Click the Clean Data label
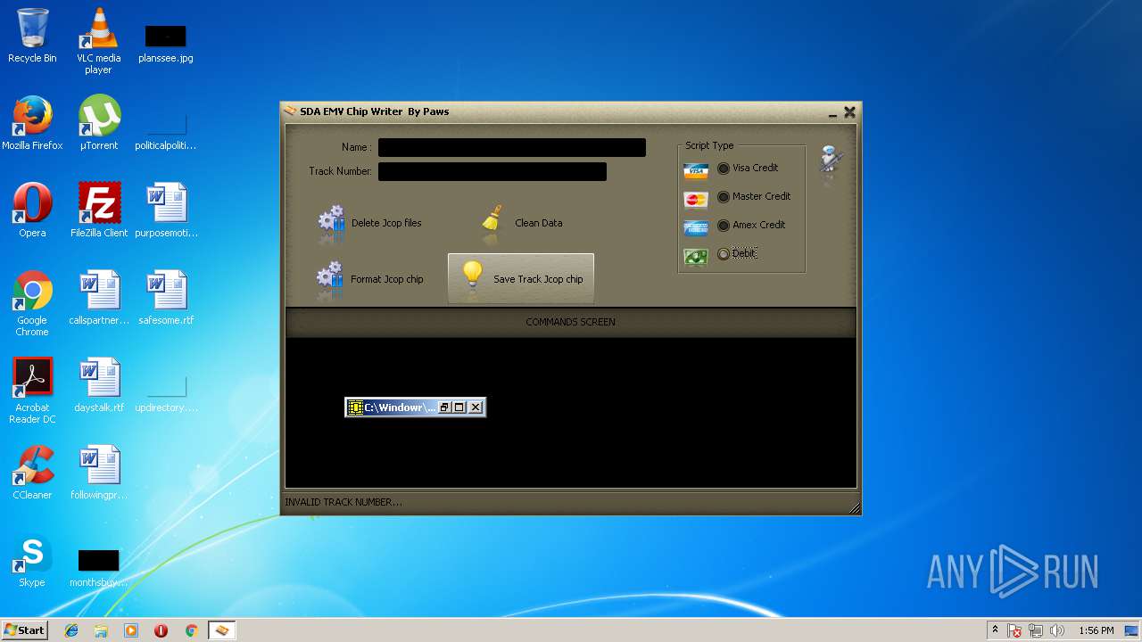Image resolution: width=1142 pixels, height=642 pixels. [x=539, y=223]
